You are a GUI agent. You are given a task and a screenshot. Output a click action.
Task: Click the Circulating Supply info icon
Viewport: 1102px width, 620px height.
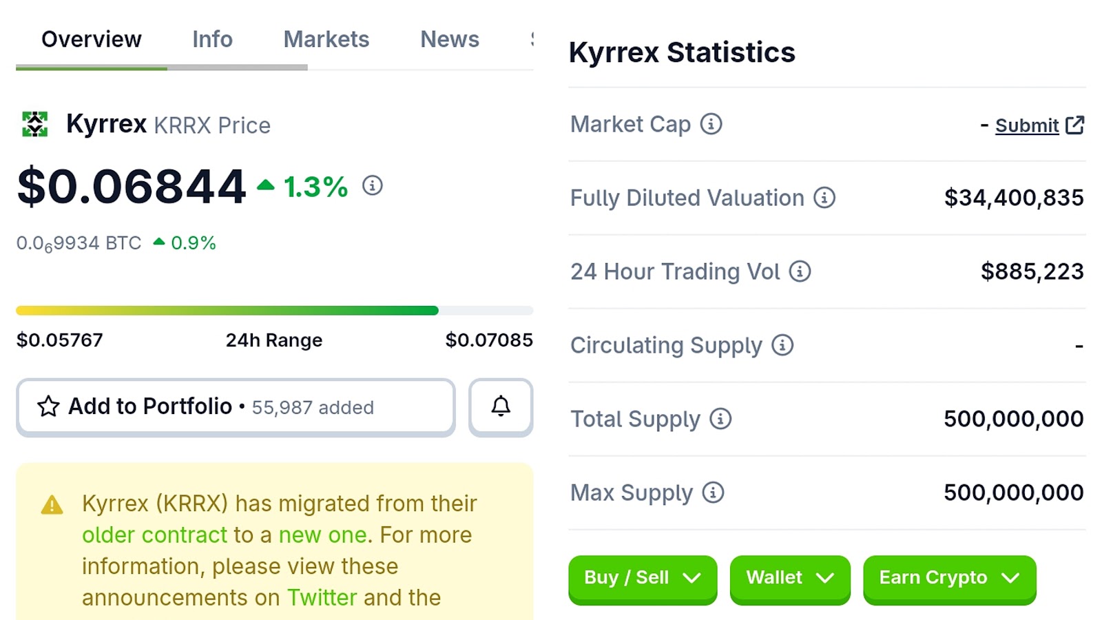pyautogui.click(x=782, y=345)
